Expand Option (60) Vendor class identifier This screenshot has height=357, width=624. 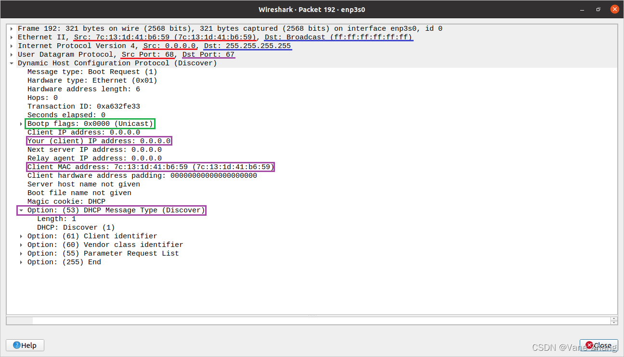(x=21, y=245)
